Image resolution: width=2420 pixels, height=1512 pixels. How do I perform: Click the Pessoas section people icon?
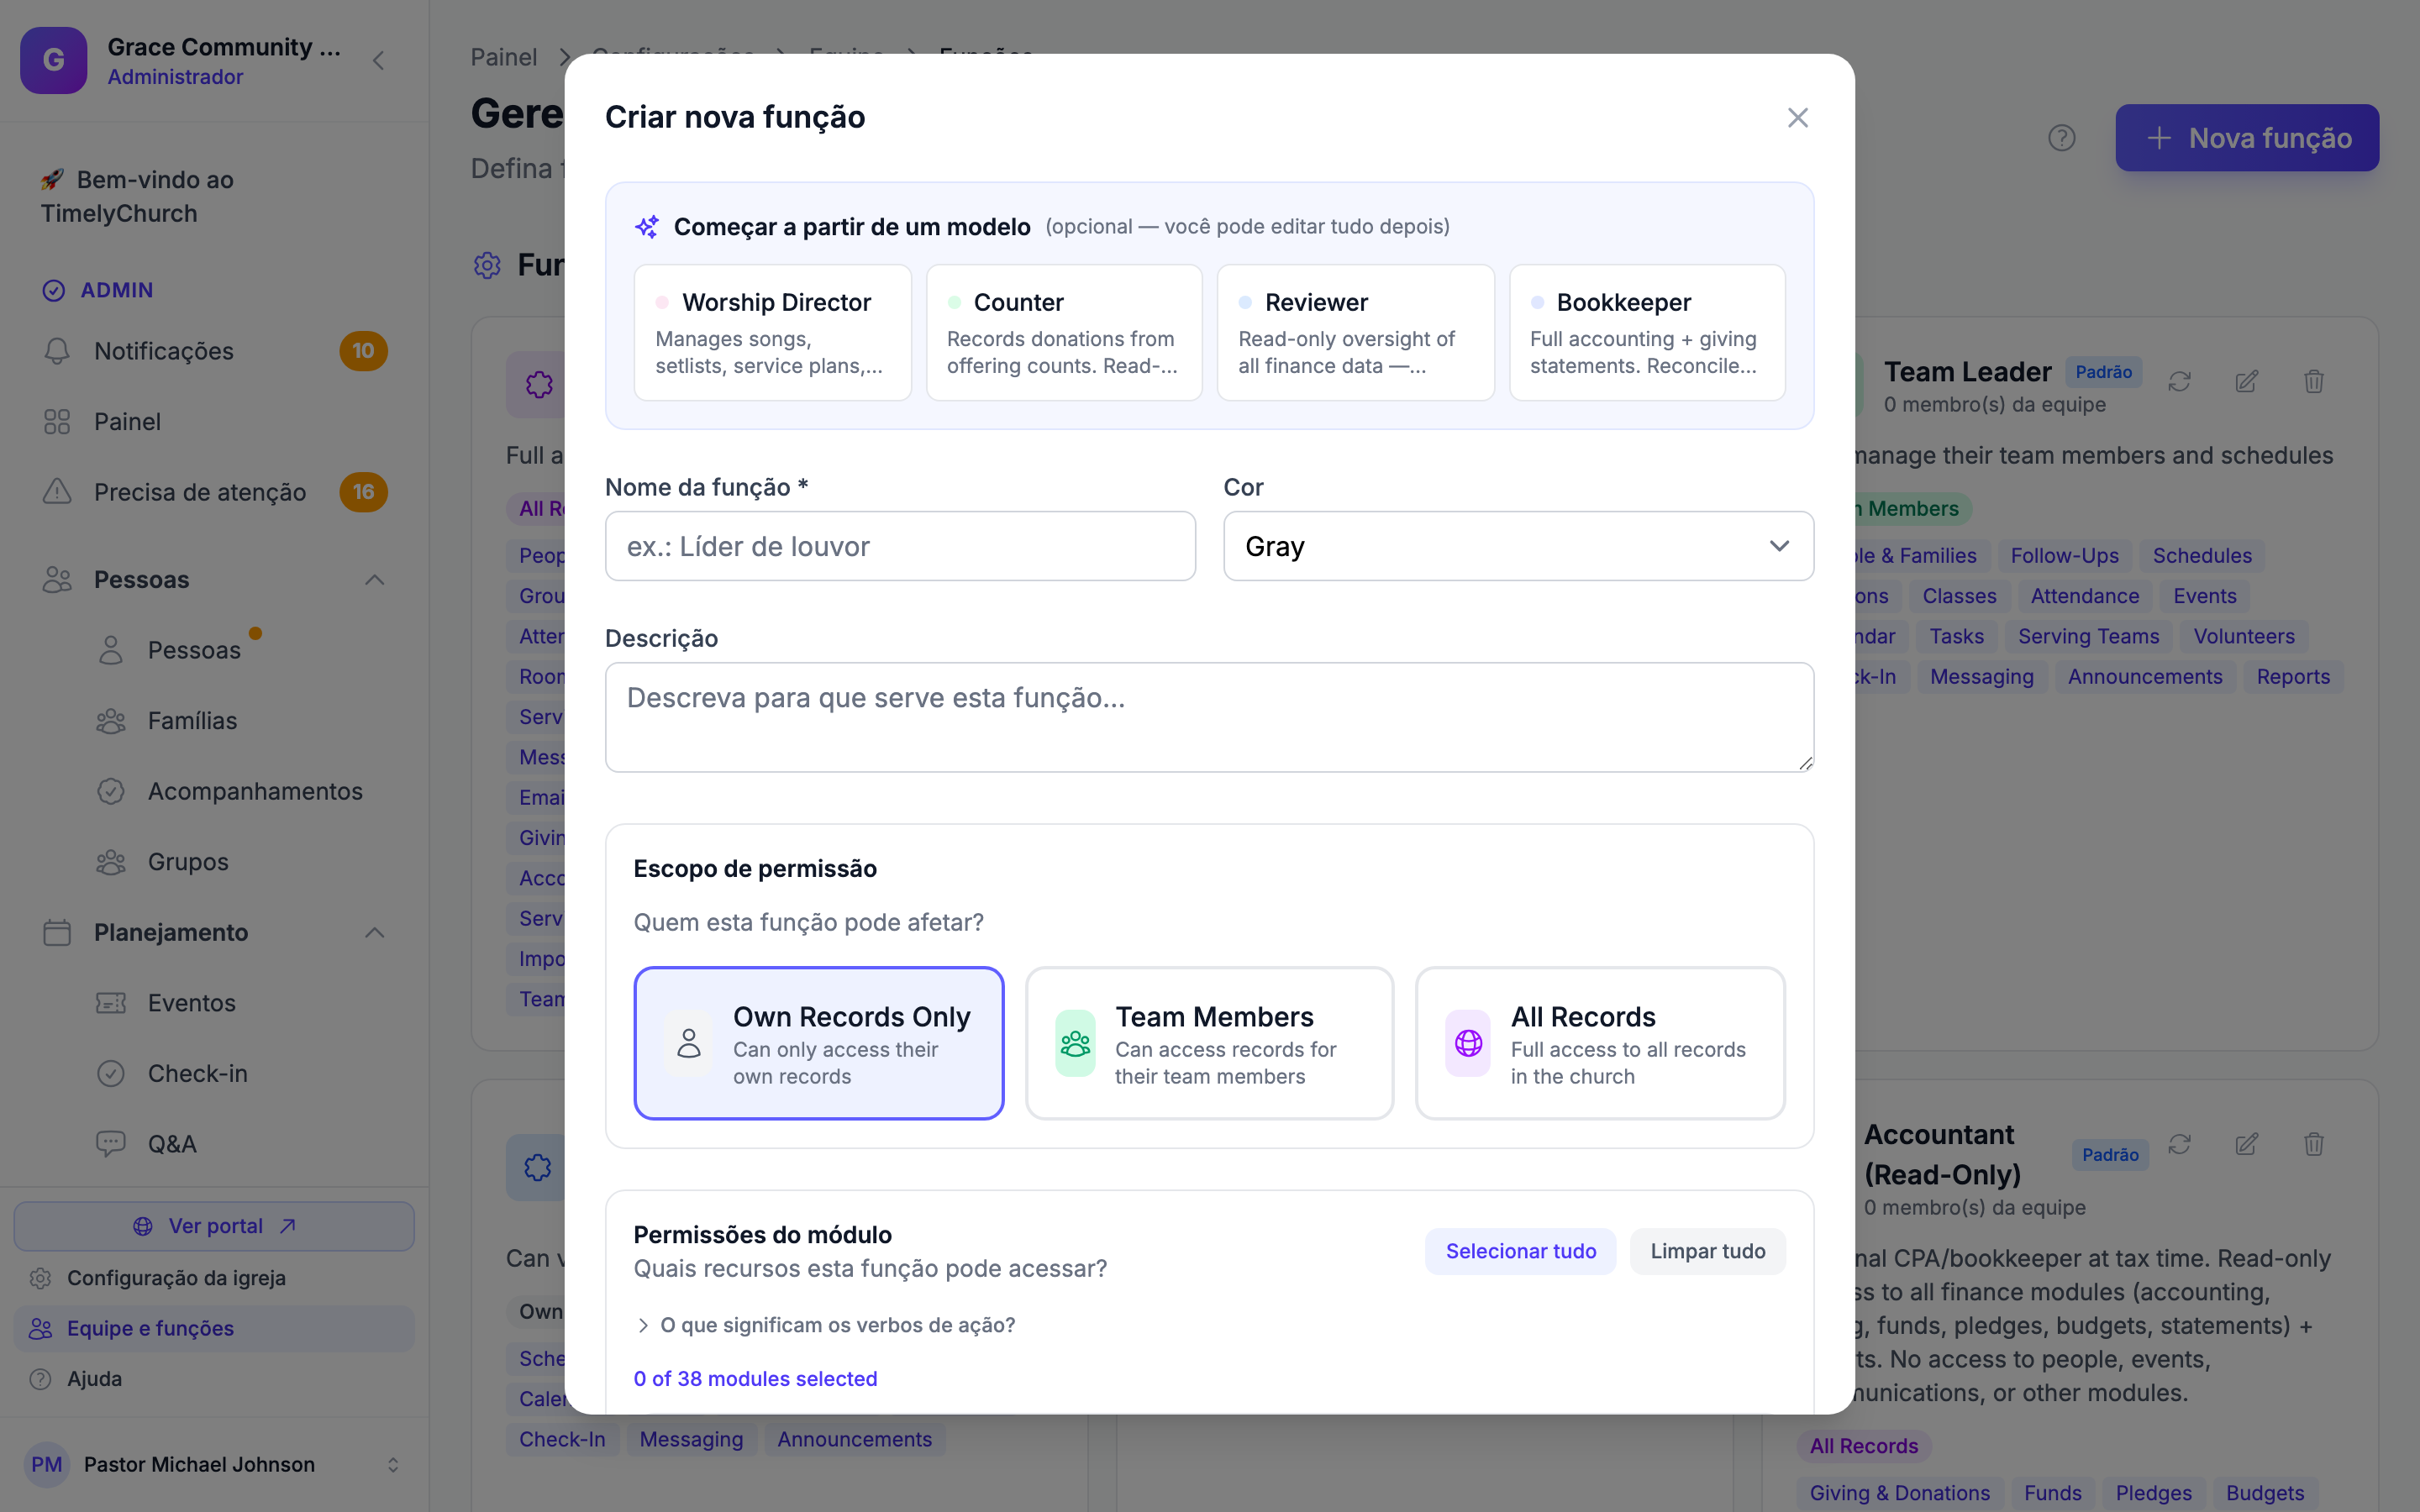(x=57, y=580)
